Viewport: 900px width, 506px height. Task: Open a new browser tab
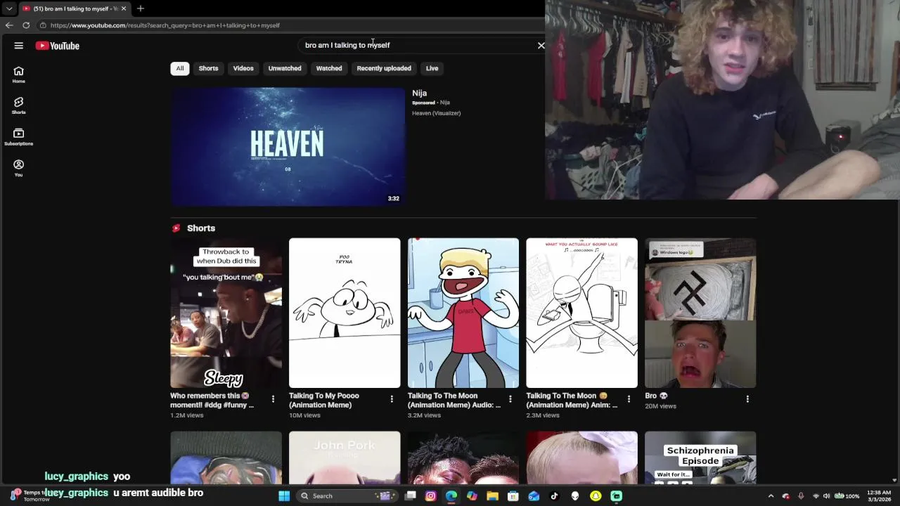141,8
